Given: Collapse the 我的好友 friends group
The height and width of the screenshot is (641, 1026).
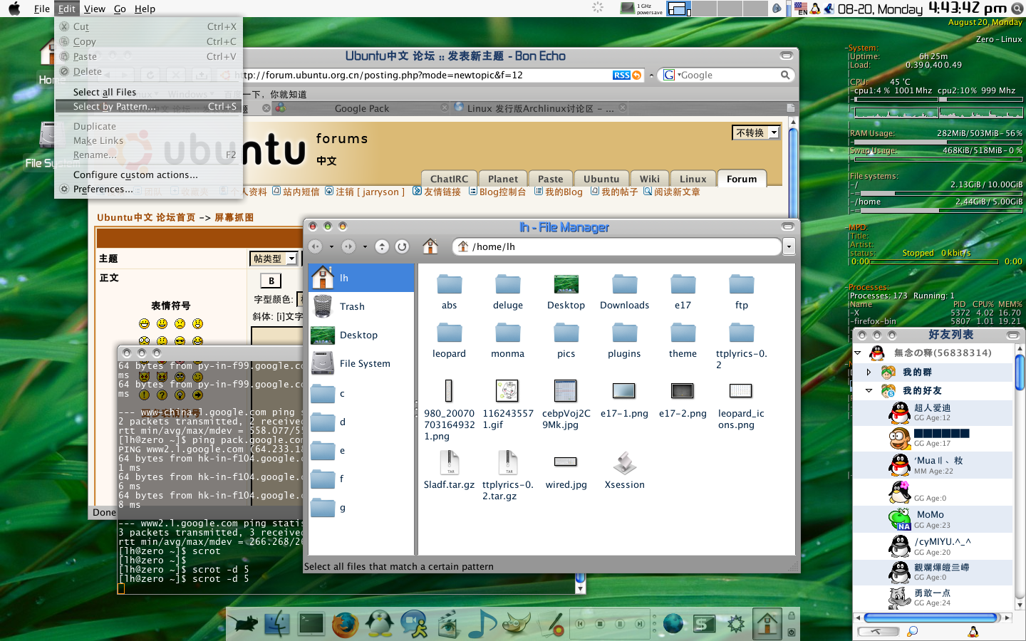Looking at the screenshot, I should 869,390.
